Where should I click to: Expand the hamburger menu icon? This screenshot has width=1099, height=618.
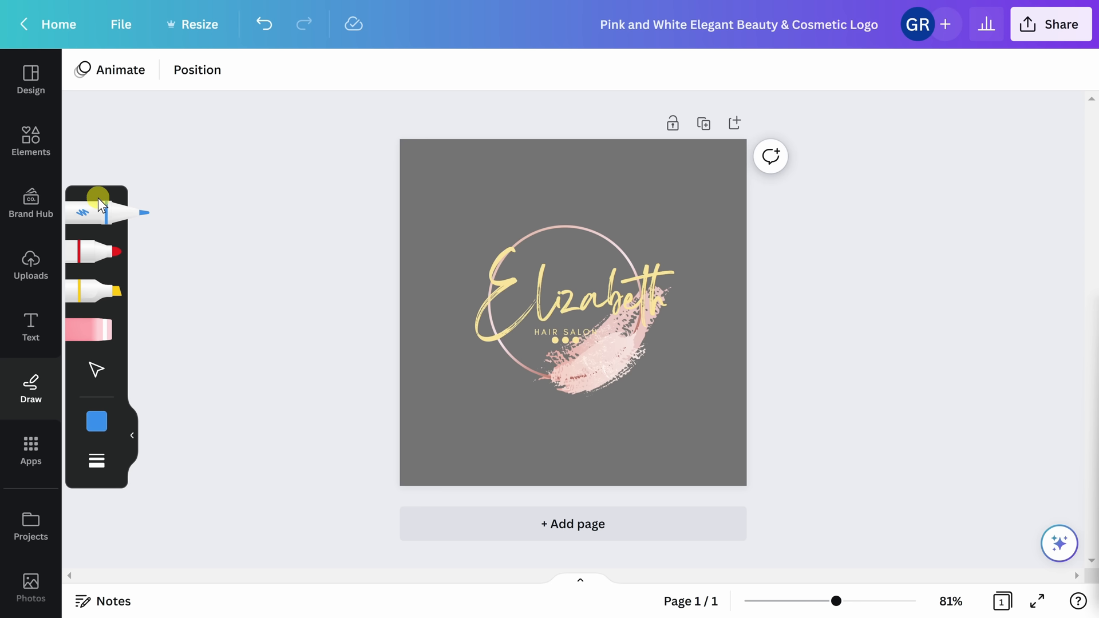pyautogui.click(x=97, y=460)
